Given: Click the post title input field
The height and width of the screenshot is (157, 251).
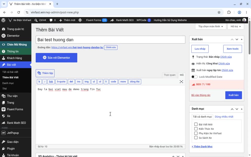Looking at the screenshot, I should [110, 40].
